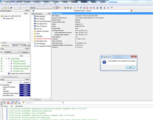This screenshot has width=153, height=120.
Task: Toggle the All messages filter button
Action: point(5,103)
